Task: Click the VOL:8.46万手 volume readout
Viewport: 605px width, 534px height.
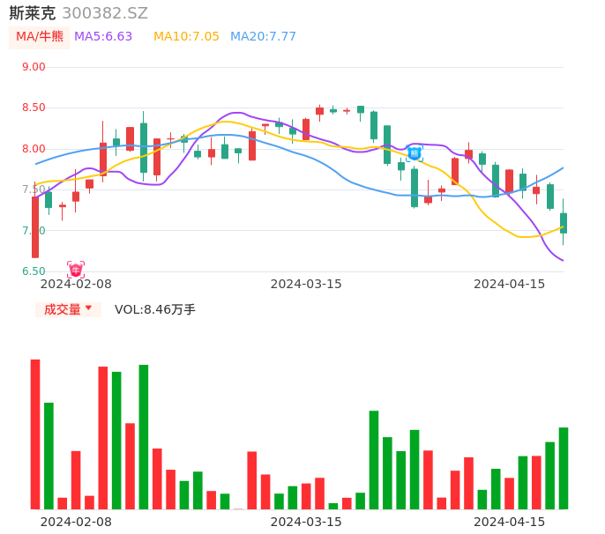Action: (x=155, y=309)
